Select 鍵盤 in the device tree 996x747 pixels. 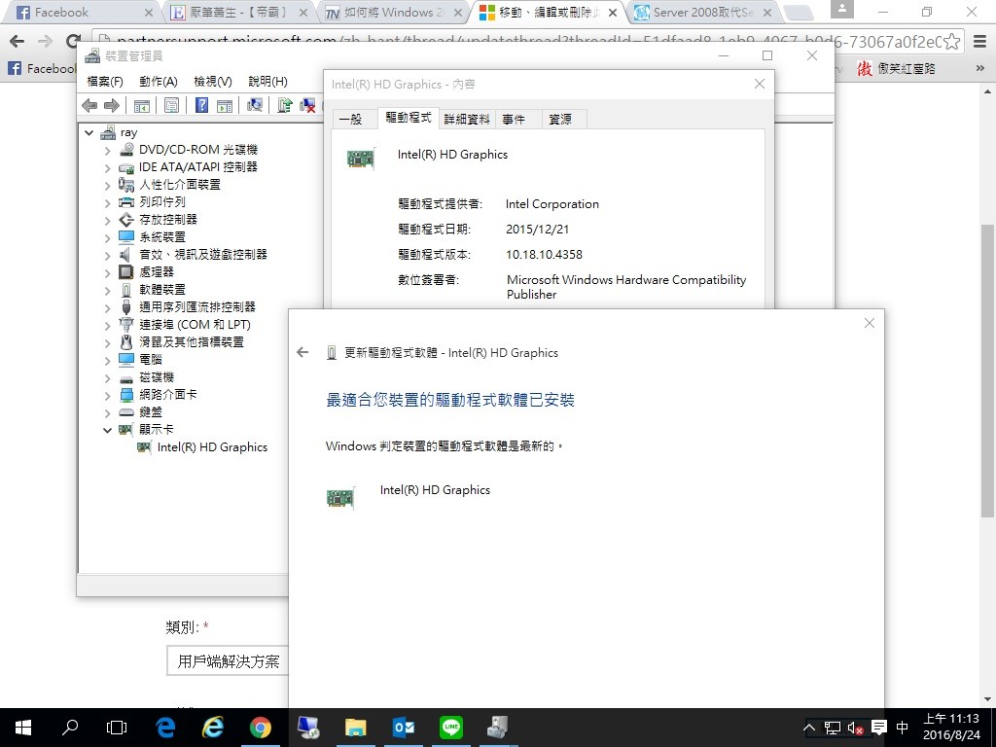pos(151,412)
